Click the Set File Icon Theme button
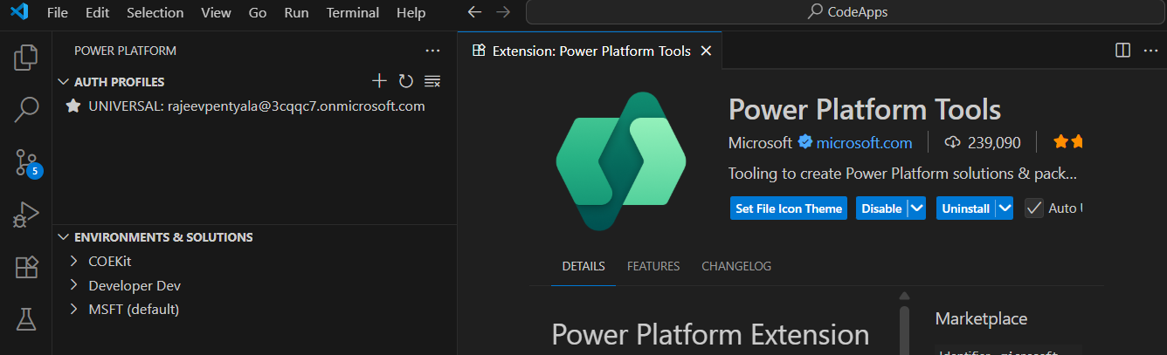 789,208
